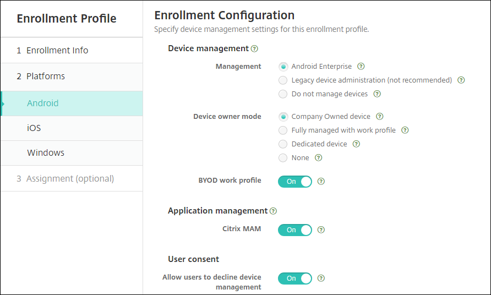The image size is (491, 295).
Task: Switch to the iOS platform page
Action: [x=34, y=128]
